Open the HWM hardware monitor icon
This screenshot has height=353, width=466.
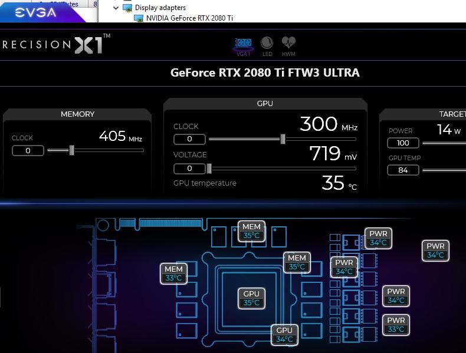pyautogui.click(x=288, y=47)
